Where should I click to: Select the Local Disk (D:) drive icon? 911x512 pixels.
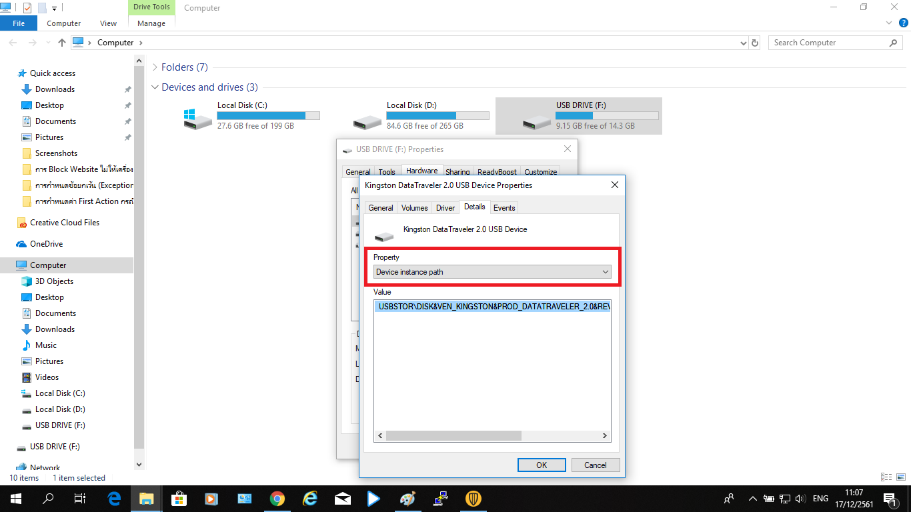(x=367, y=122)
